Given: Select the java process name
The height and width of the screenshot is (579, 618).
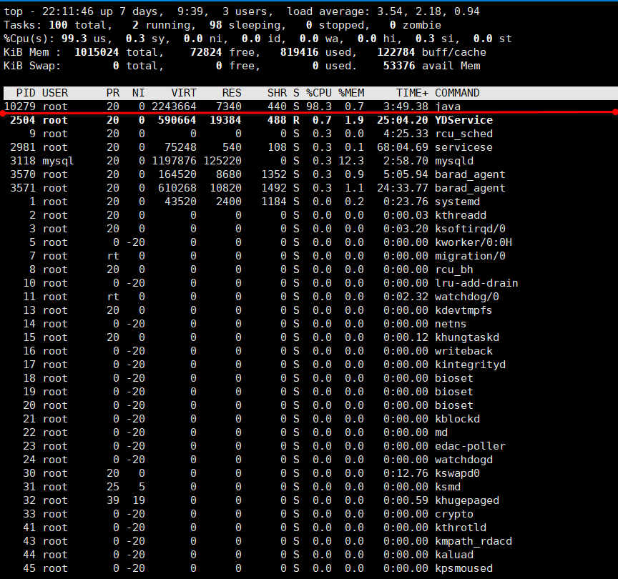Looking at the screenshot, I should (x=448, y=107).
